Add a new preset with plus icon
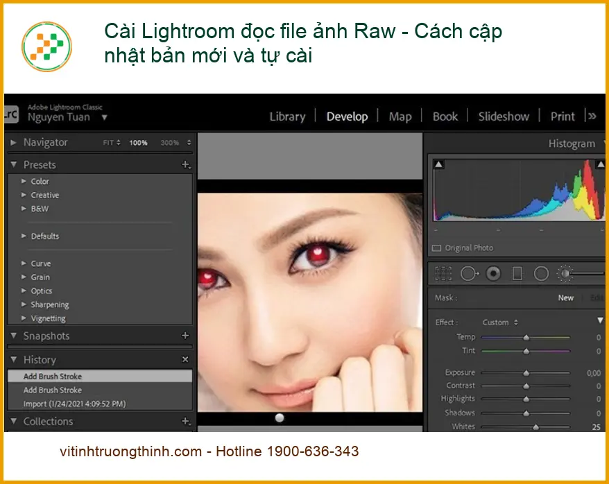The height and width of the screenshot is (484, 609). pyautogui.click(x=186, y=165)
